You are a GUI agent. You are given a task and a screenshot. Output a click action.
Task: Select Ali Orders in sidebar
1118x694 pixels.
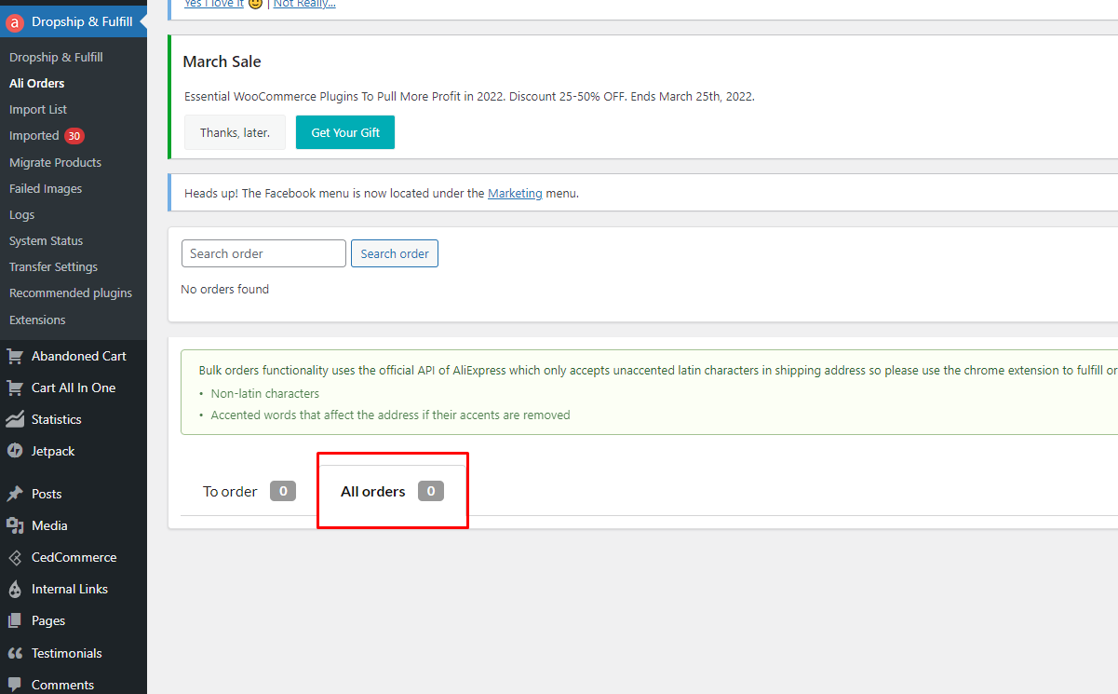click(x=37, y=83)
